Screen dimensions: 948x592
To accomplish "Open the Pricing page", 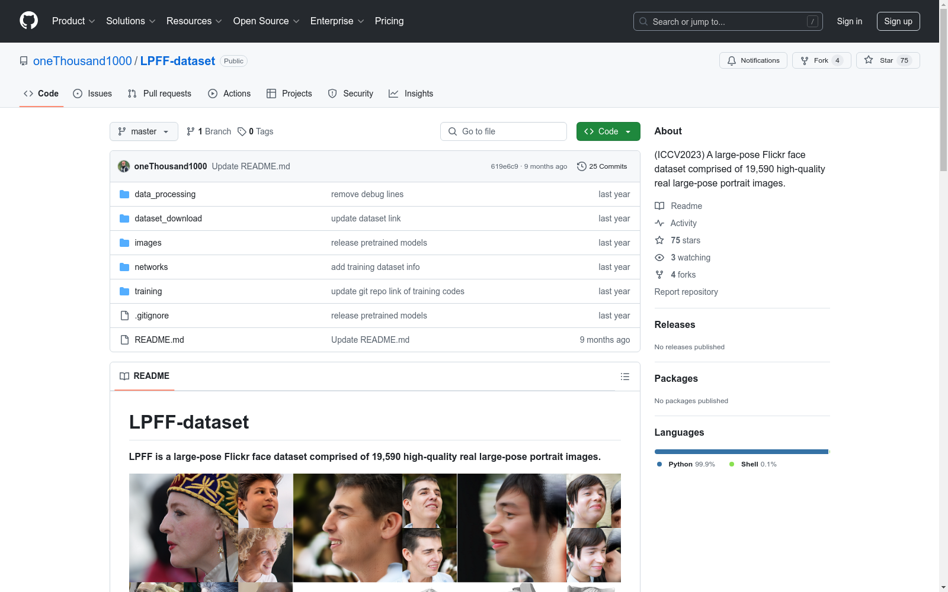I will click(389, 21).
